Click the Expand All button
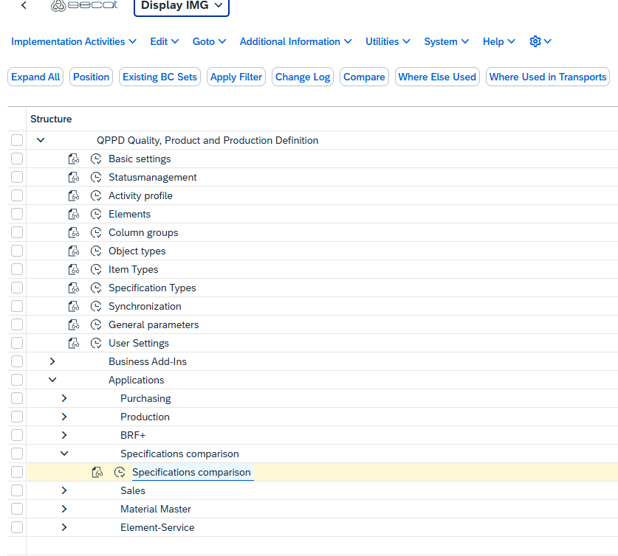Viewport: 618px width, 556px height. tap(35, 77)
